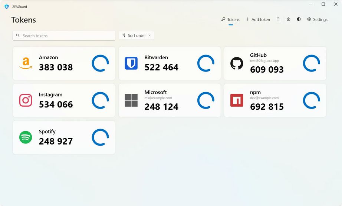
Task: Click the Amazon countdown progress ring
Action: (100, 63)
